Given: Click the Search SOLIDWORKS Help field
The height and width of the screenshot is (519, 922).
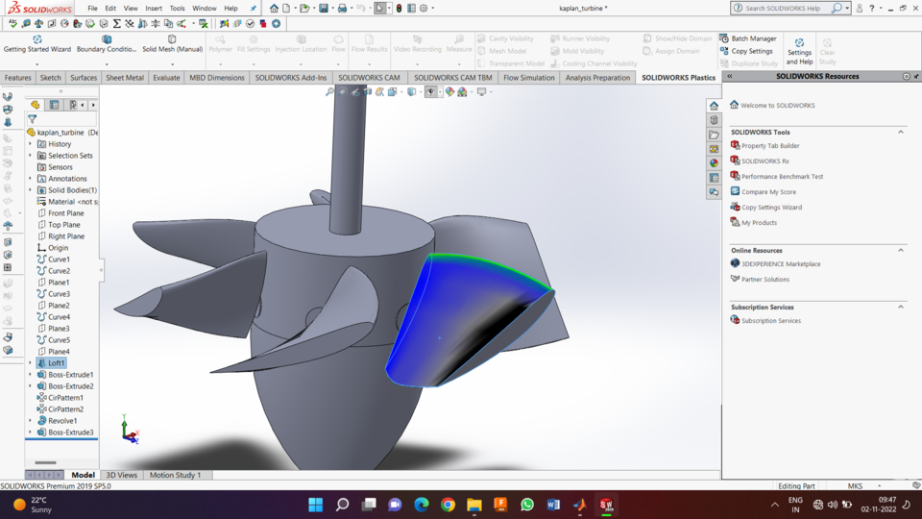Looking at the screenshot, I should pos(783,9).
